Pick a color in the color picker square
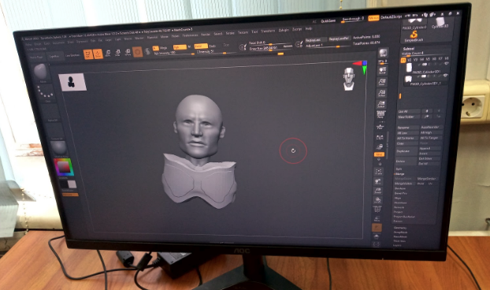The width and height of the screenshot is (490, 290). (x=64, y=167)
